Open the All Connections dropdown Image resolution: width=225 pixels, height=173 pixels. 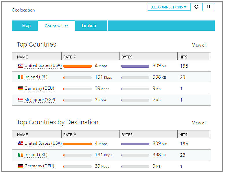169,7
